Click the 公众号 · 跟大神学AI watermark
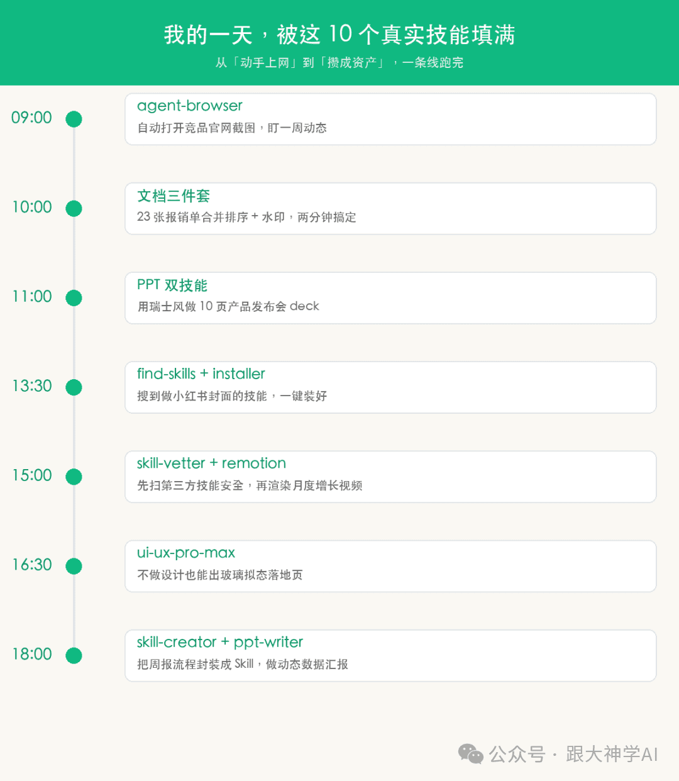The height and width of the screenshot is (781, 679). (573, 753)
